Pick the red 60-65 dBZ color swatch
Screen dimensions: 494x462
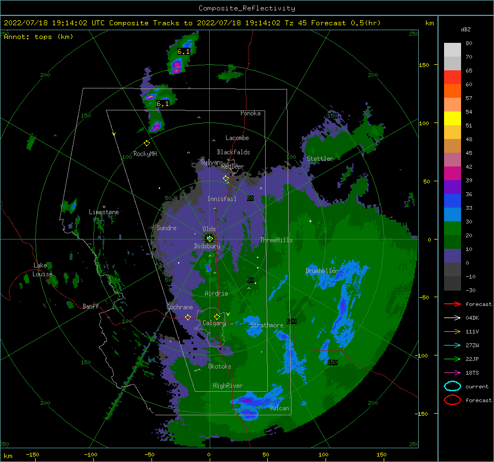click(x=452, y=77)
